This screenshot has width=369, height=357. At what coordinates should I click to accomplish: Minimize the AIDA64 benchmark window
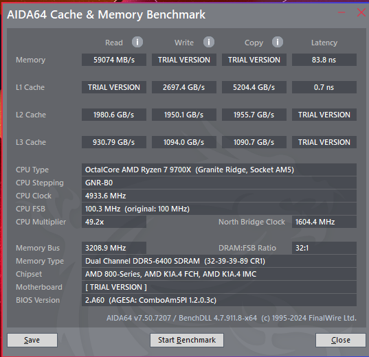point(342,12)
